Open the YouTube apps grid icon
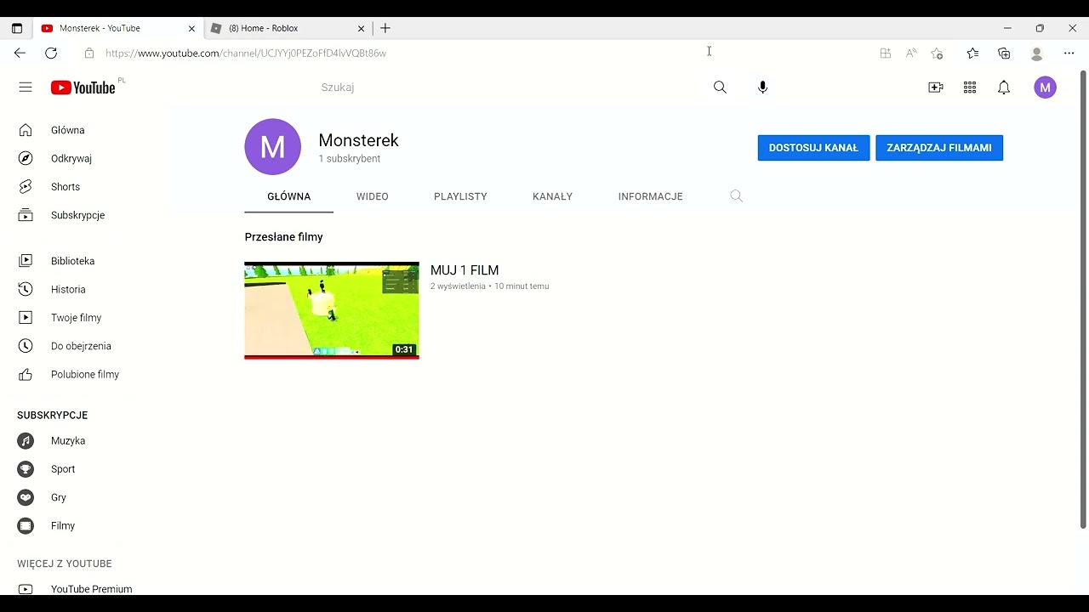The height and width of the screenshot is (612, 1089). (970, 88)
